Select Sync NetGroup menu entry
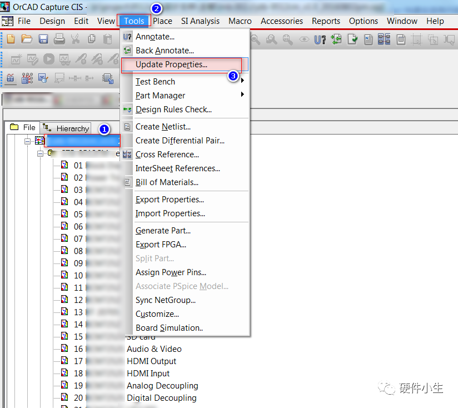The height and width of the screenshot is (408, 458). click(185, 300)
